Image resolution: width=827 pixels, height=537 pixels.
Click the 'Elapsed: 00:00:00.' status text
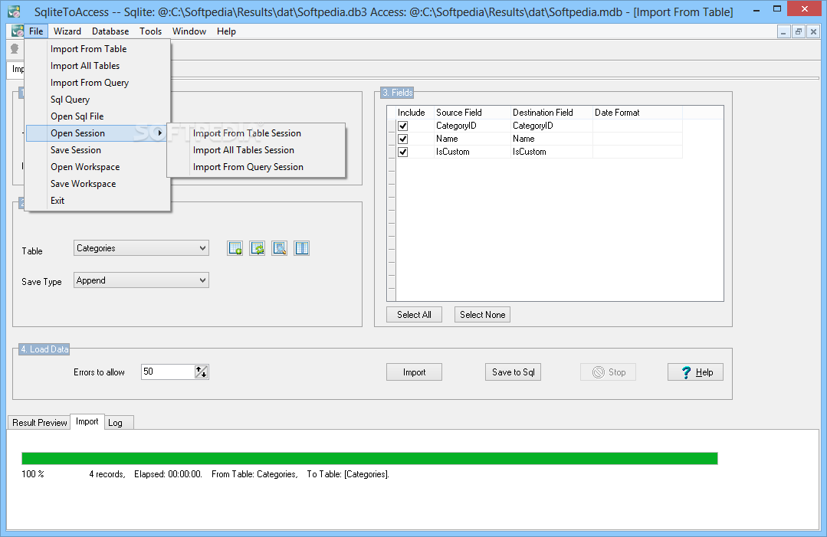pos(169,474)
